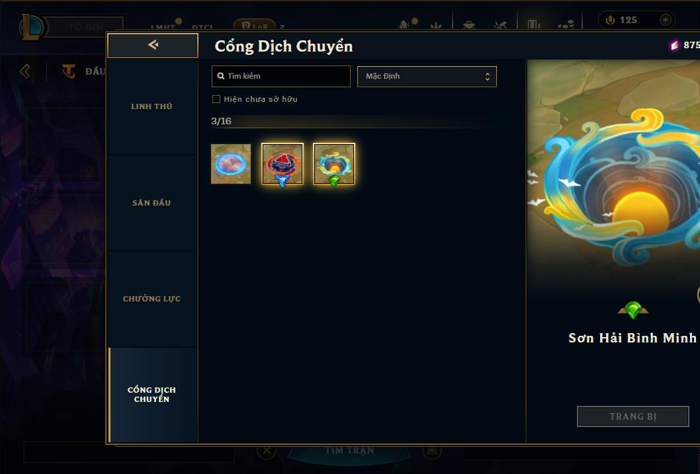Select the Sơn Hải Bình Minh portal thumbnail
This screenshot has height=474, width=700.
334,164
